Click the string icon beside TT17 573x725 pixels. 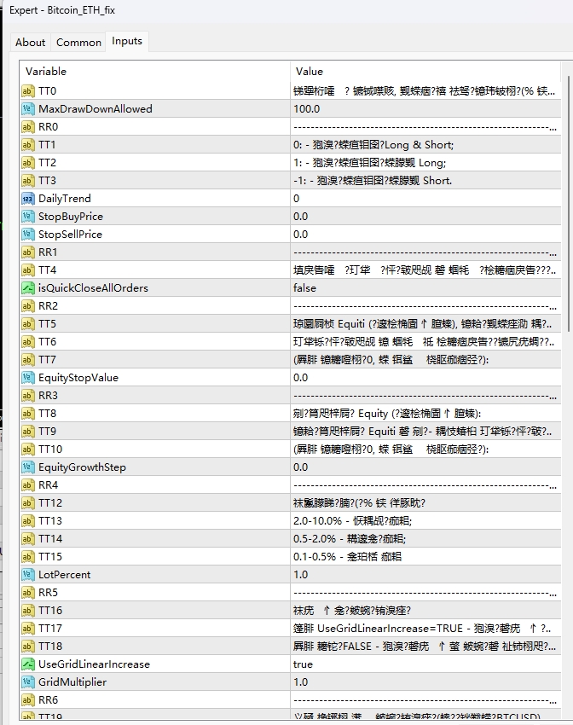pos(28,629)
